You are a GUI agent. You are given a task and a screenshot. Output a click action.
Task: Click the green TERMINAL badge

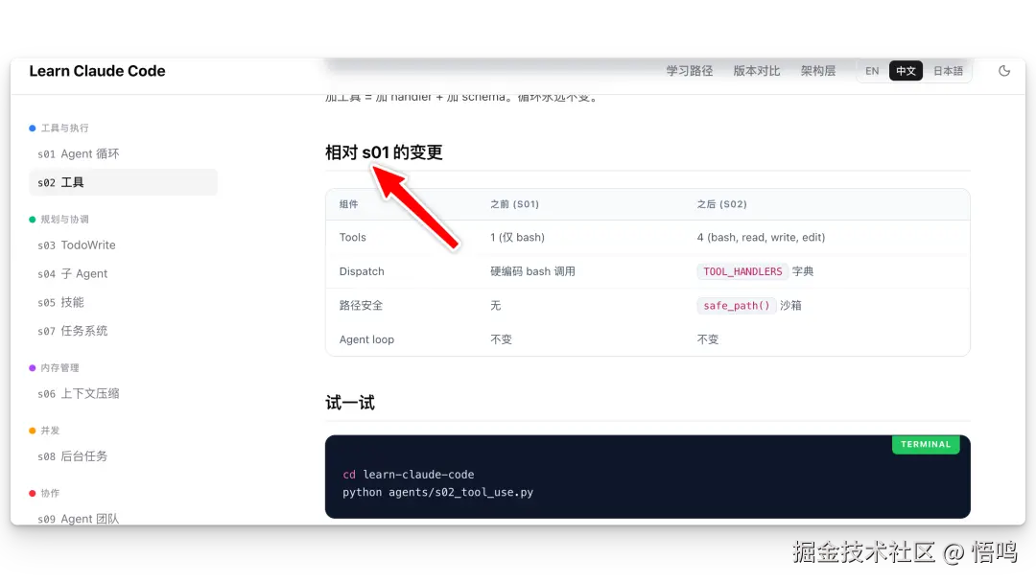[x=925, y=444]
